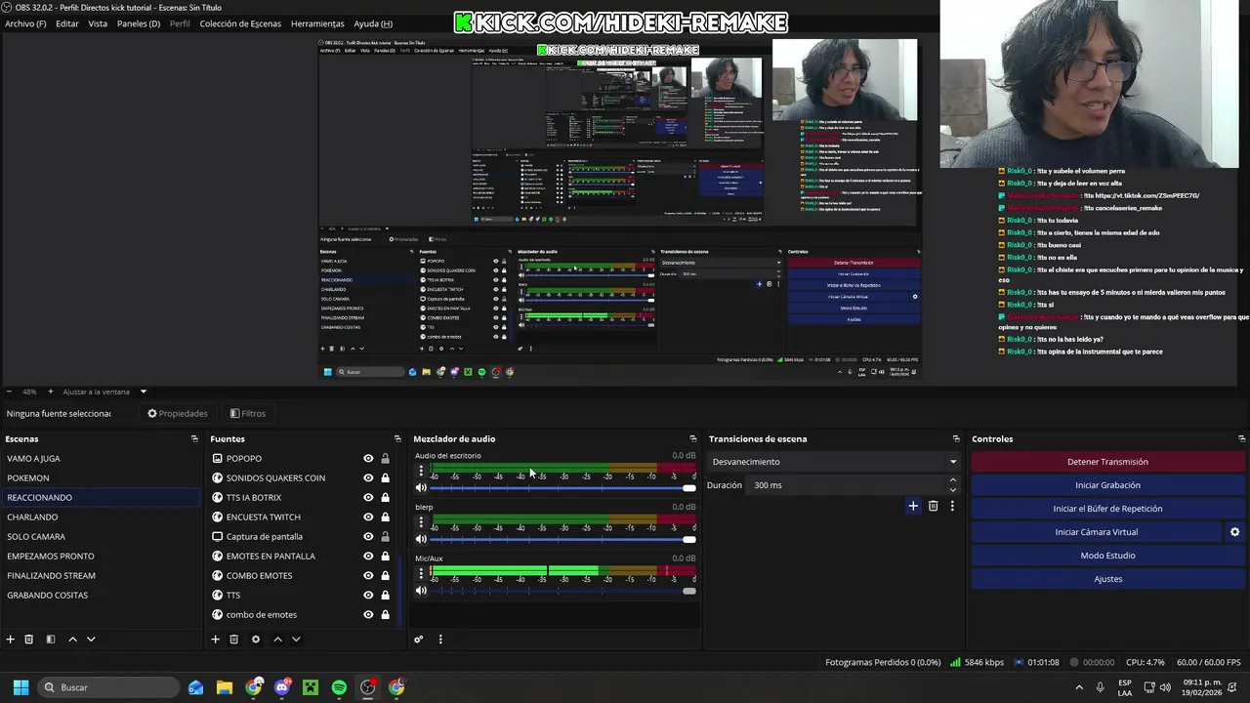Zoom out preview with minus icon
Screen dimensions: 1250x703
tap(10, 392)
